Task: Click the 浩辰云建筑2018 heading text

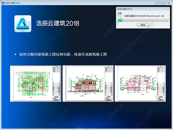Action: [58, 23]
